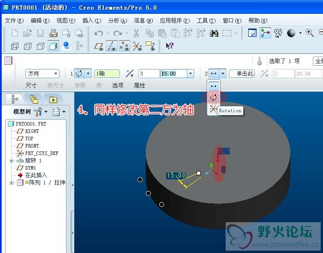Open an existing file with folder icon

pos(27,33)
